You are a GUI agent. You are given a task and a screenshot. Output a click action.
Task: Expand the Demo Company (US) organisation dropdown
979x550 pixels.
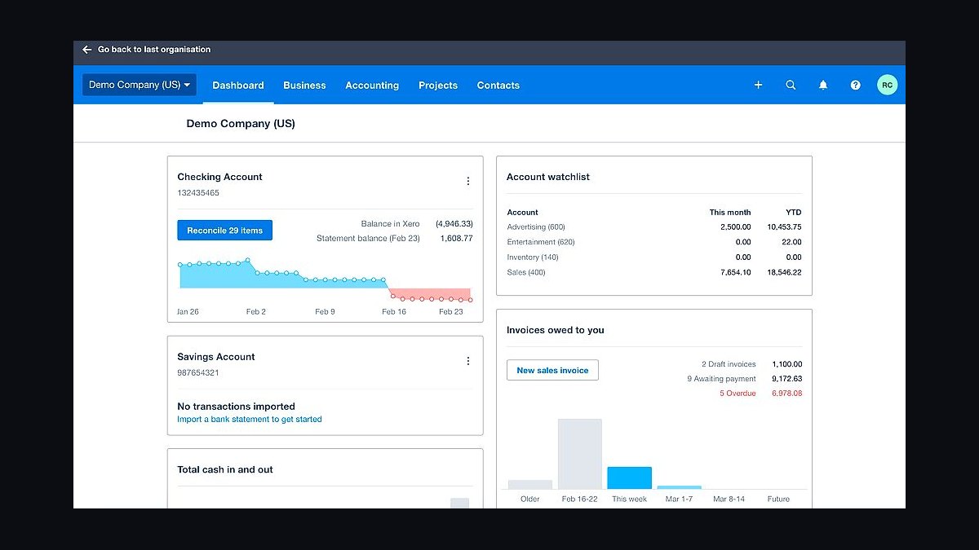(140, 85)
